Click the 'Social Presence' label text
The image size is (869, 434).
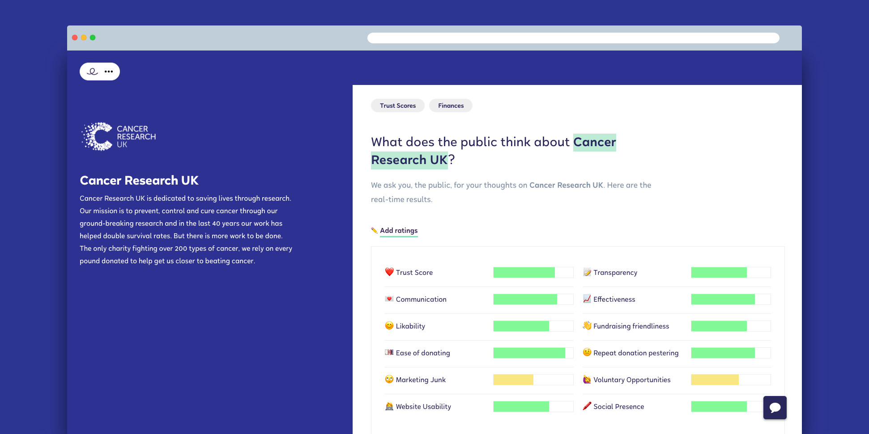(619, 407)
